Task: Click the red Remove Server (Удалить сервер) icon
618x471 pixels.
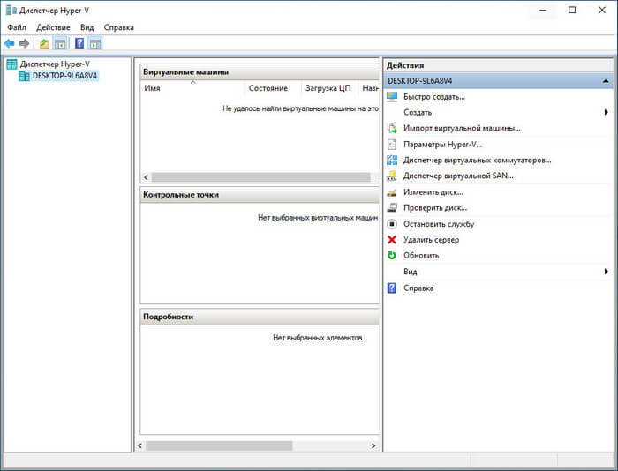Action: coord(392,240)
